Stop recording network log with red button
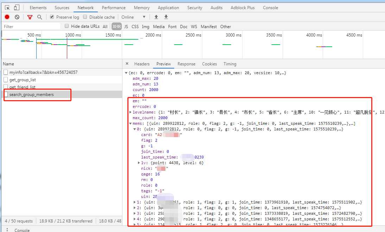The width and height of the screenshot is (385, 232). tap(7, 17)
